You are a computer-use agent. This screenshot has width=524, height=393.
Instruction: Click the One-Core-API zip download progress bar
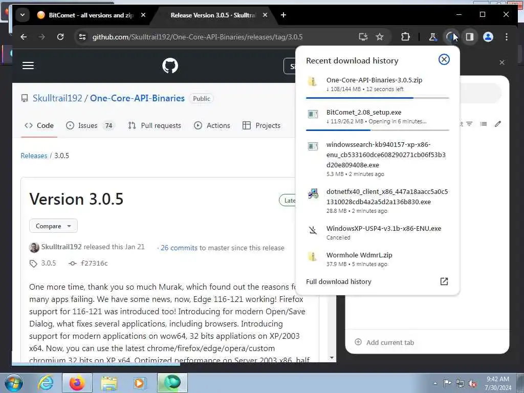[x=378, y=98]
